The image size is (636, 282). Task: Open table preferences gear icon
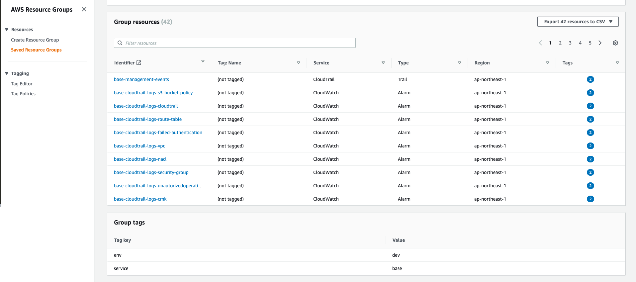pyautogui.click(x=615, y=43)
